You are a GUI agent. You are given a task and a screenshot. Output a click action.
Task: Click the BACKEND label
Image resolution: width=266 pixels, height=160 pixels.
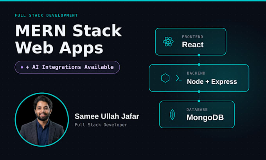coord(196,73)
